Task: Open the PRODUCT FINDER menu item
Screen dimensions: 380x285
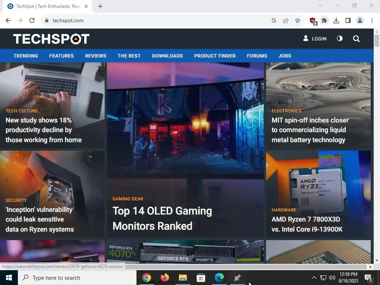Action: (x=215, y=56)
